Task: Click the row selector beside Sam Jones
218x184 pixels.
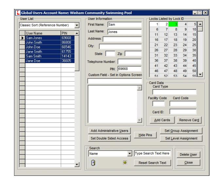Action: click(x=22, y=38)
